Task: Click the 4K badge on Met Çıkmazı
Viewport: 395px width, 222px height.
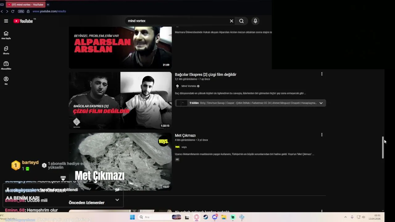Action: (x=177, y=159)
